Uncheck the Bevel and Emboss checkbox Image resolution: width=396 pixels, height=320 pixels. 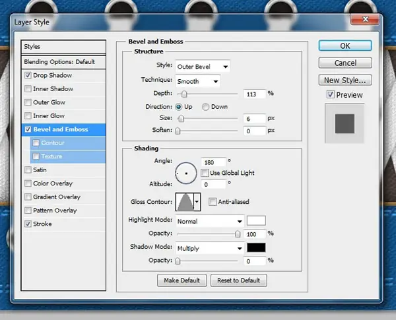coord(28,129)
